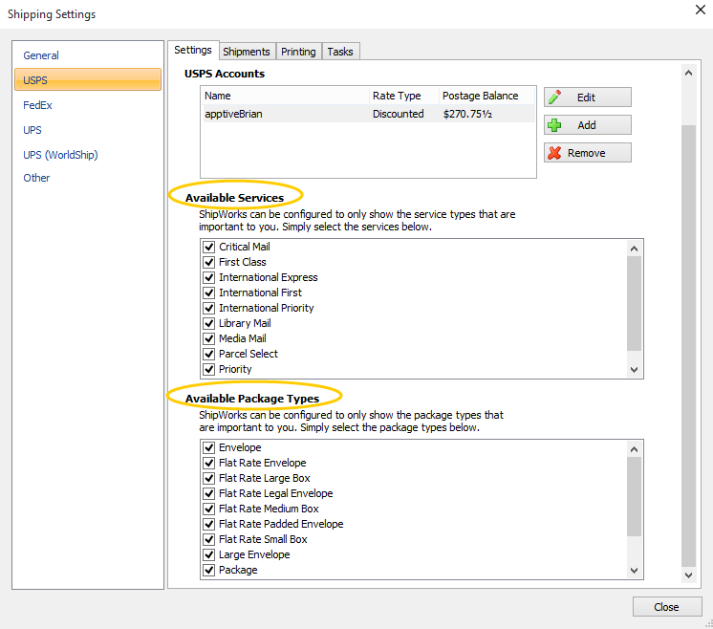Click the Rate Type column header
713x629 pixels.
tap(404, 96)
